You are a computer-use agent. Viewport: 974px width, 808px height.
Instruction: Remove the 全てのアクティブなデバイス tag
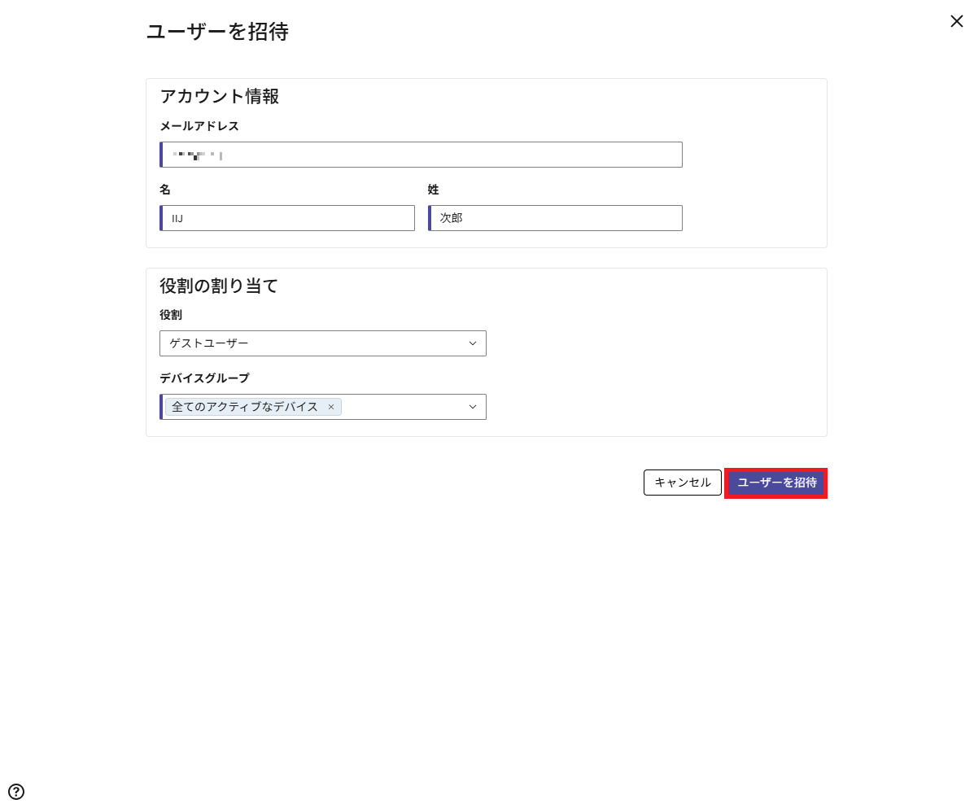coord(331,407)
